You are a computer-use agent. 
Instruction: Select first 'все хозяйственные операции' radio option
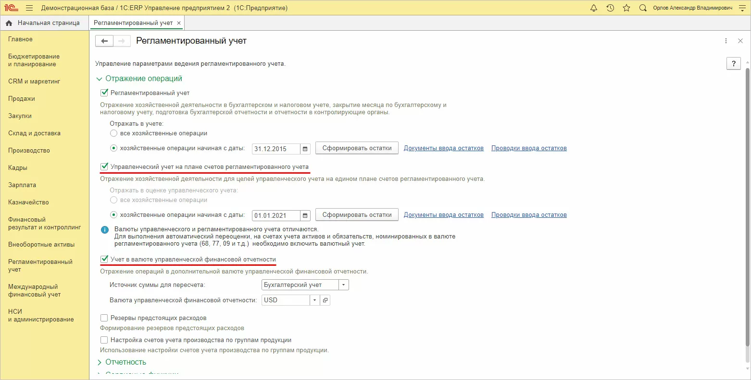point(114,133)
